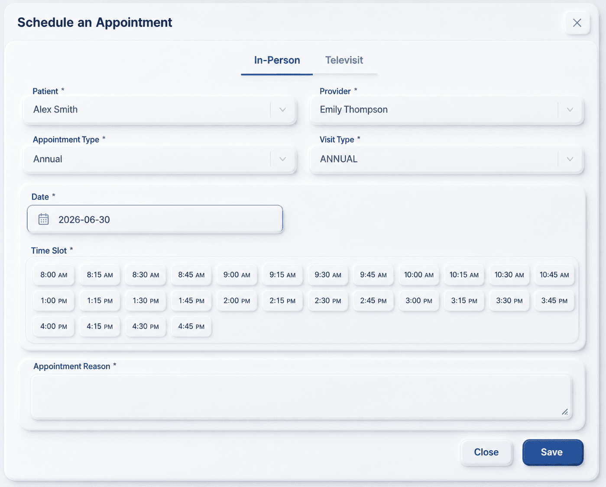Image resolution: width=606 pixels, height=487 pixels.
Task: Click the 'Visit Type' field label
Action: point(337,140)
